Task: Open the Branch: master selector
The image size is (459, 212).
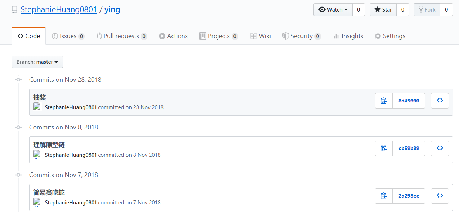Action: (x=37, y=62)
